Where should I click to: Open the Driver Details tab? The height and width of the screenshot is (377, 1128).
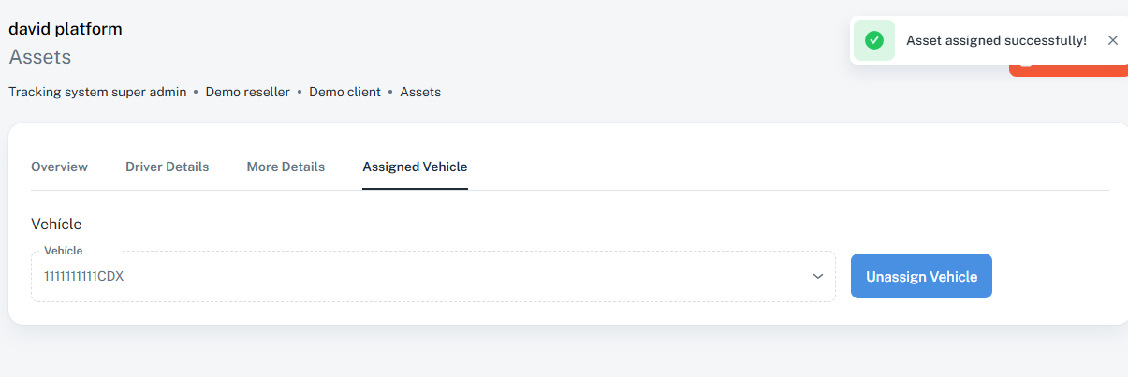tap(167, 167)
